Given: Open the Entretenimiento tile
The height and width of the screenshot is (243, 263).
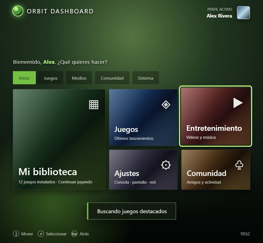Looking at the screenshot, I should coord(216,116).
